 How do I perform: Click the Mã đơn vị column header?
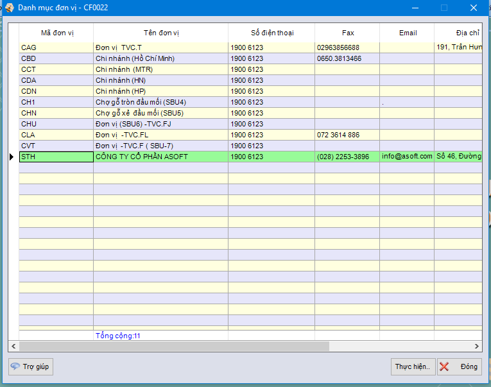click(56, 33)
